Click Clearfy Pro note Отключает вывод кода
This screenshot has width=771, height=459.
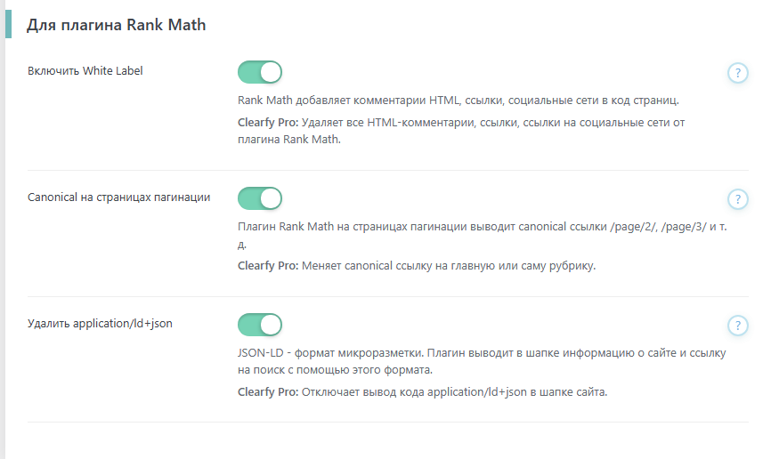tap(422, 392)
